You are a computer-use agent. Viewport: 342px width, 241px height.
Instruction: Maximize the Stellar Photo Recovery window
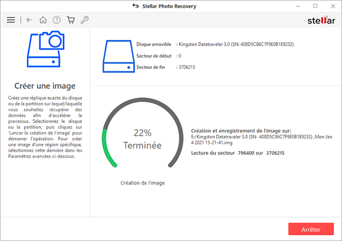(x=315, y=6)
